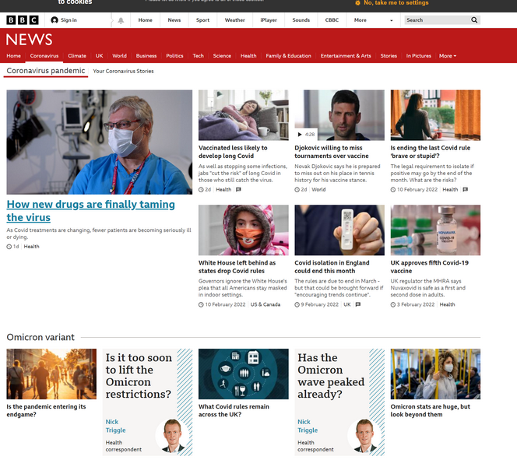Expand the More dropdown in the top BBC bar
This screenshot has width=517, height=467.
374,20
